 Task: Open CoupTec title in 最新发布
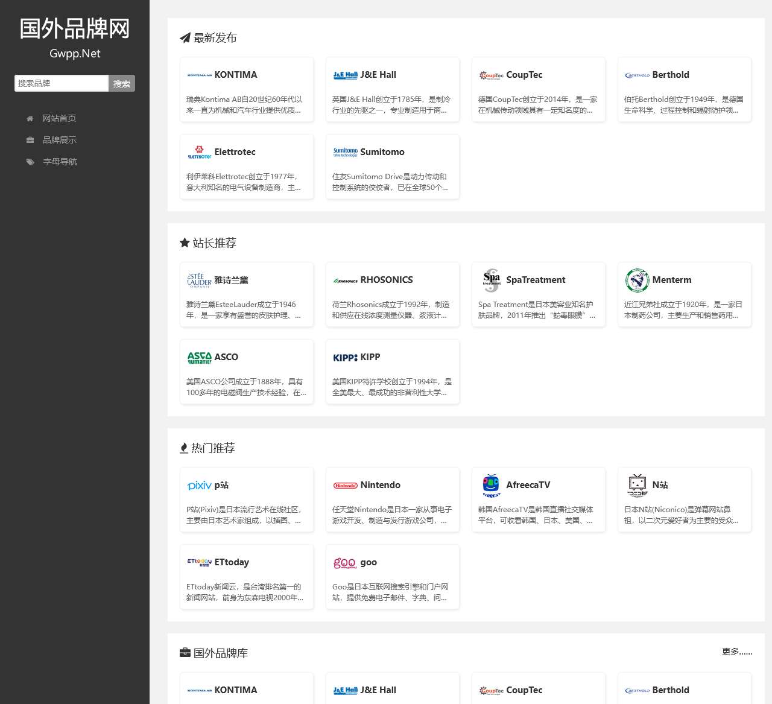tap(524, 75)
